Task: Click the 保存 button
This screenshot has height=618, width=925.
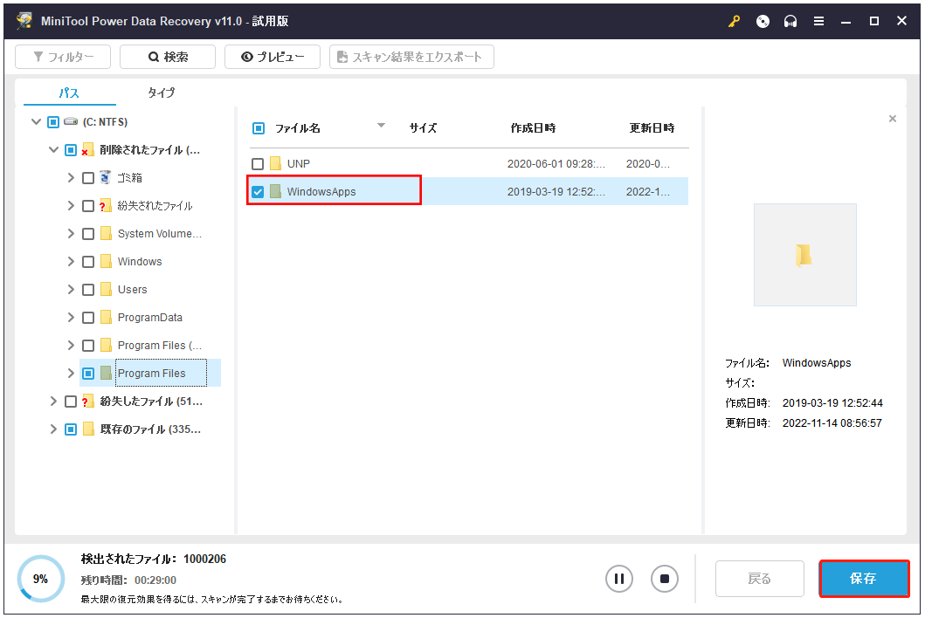Action: coord(864,579)
